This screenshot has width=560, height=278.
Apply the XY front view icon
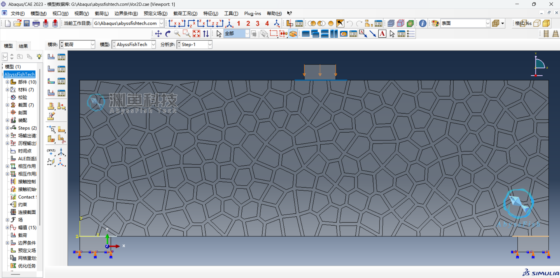(x=172, y=23)
